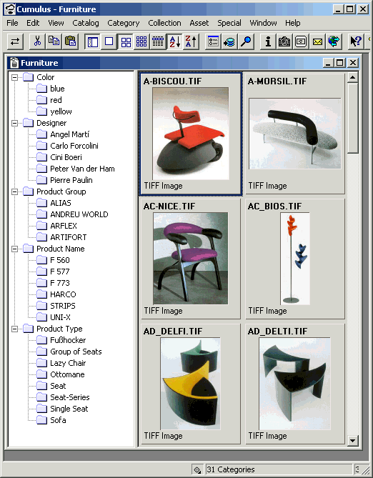Open the Asset menu

(199, 23)
